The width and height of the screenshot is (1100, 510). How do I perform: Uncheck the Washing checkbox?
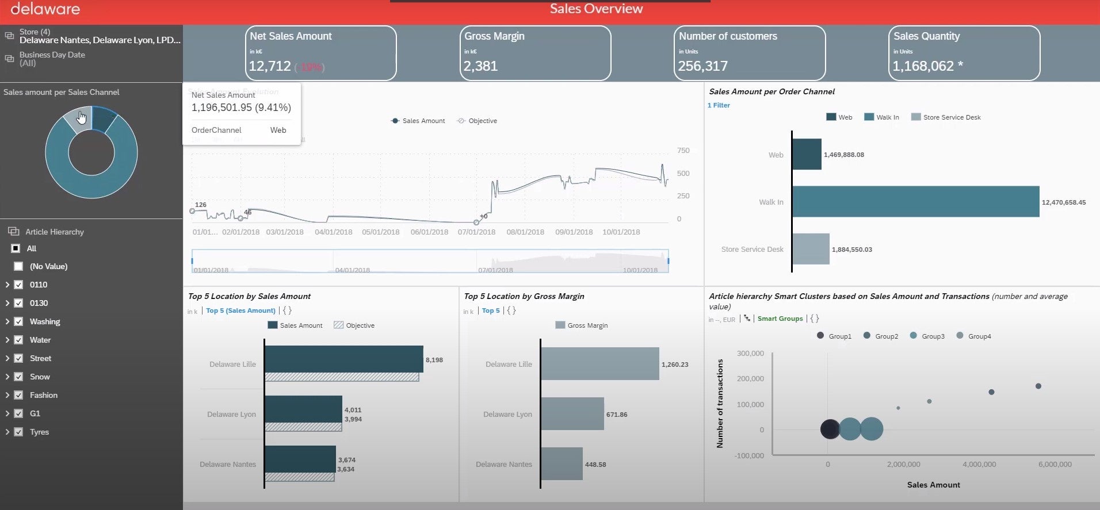(x=18, y=321)
